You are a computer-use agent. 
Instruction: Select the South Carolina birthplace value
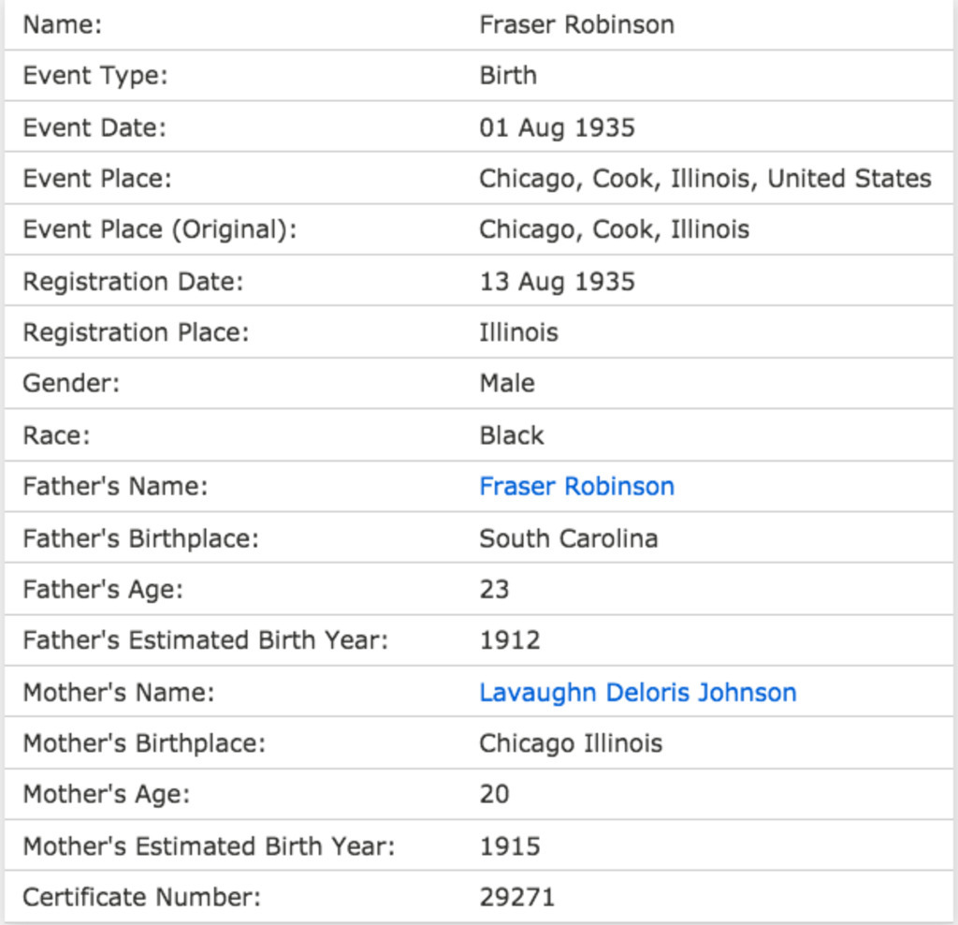pos(568,538)
